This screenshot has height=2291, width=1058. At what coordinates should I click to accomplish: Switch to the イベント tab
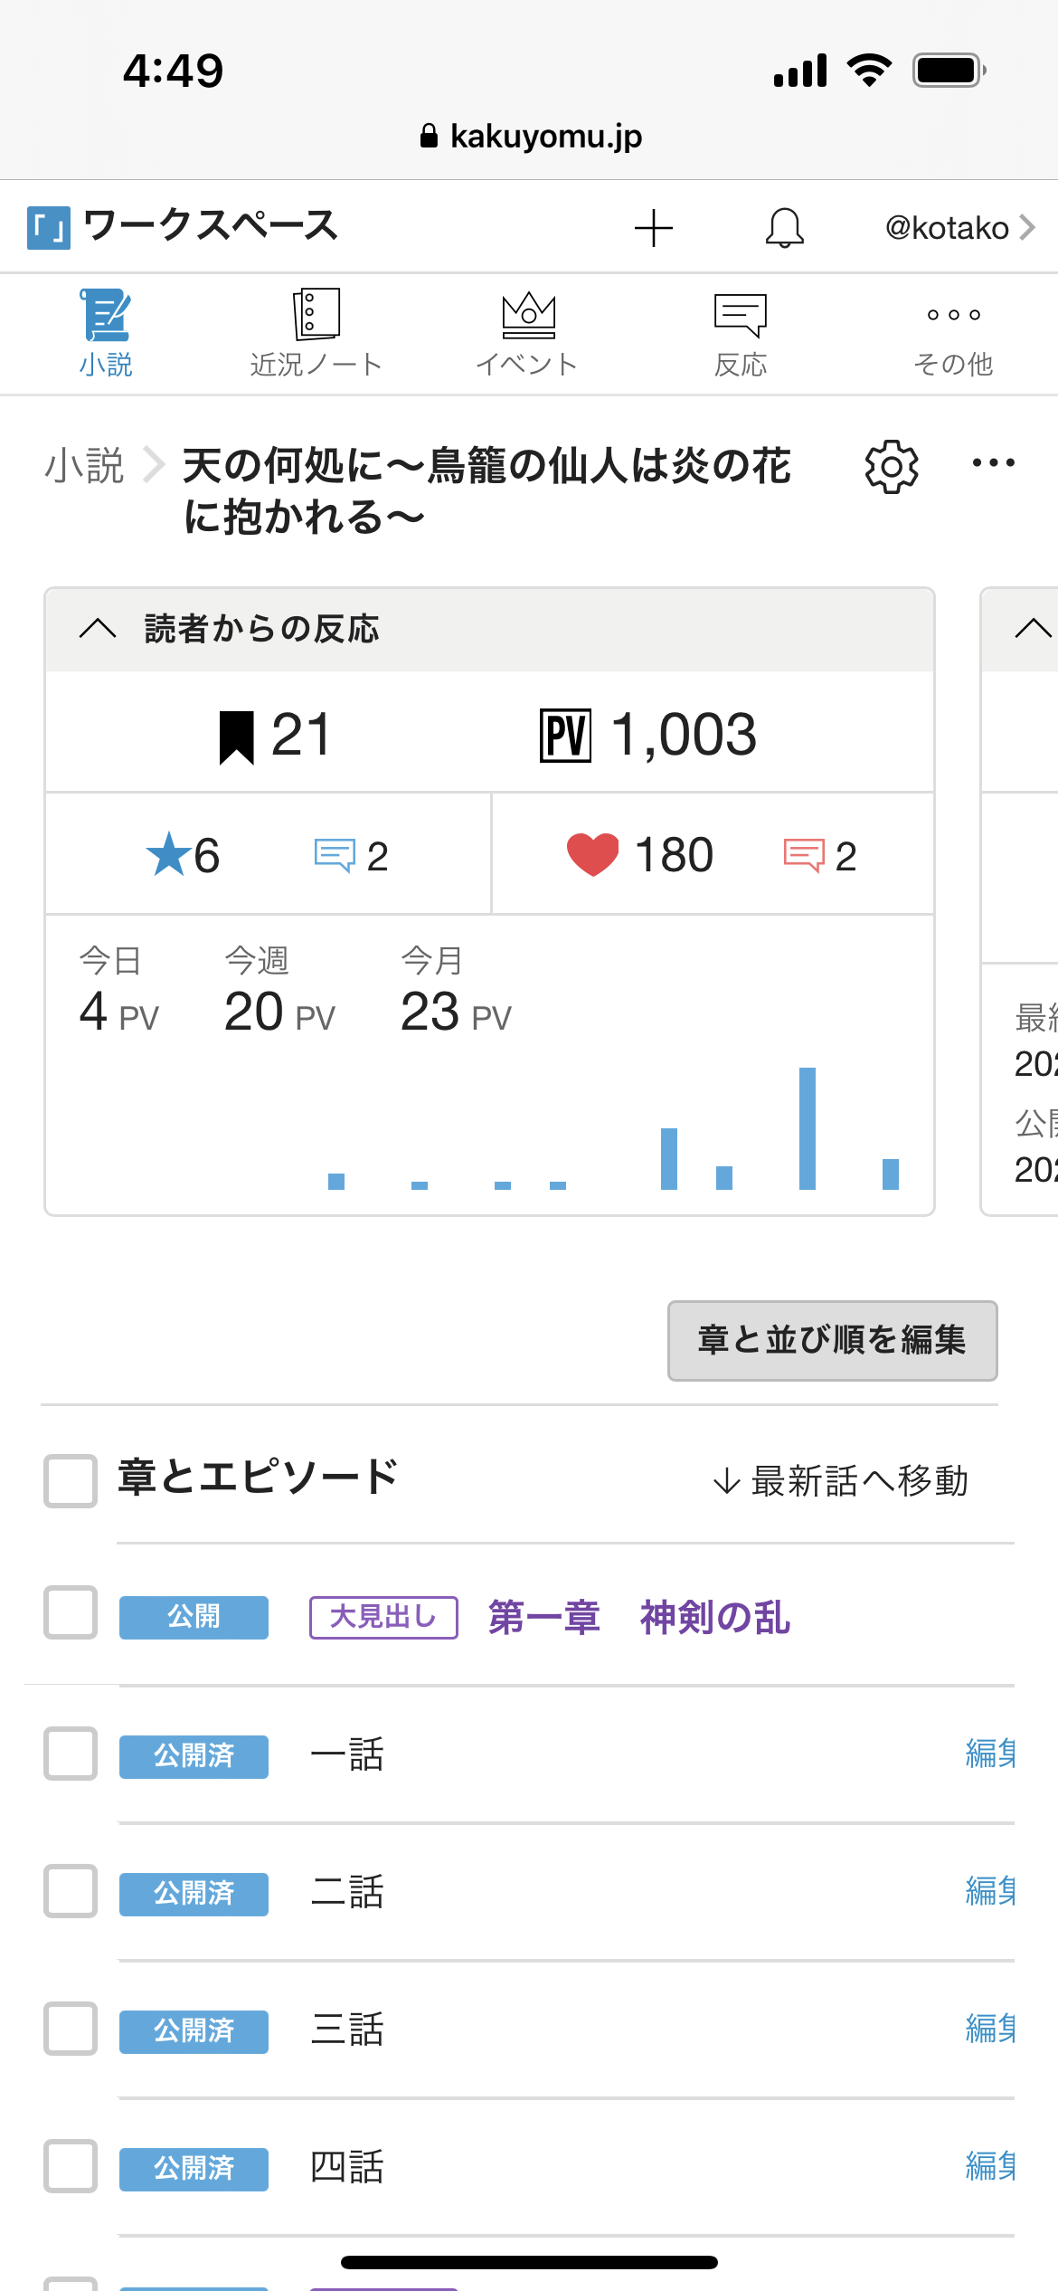528,333
